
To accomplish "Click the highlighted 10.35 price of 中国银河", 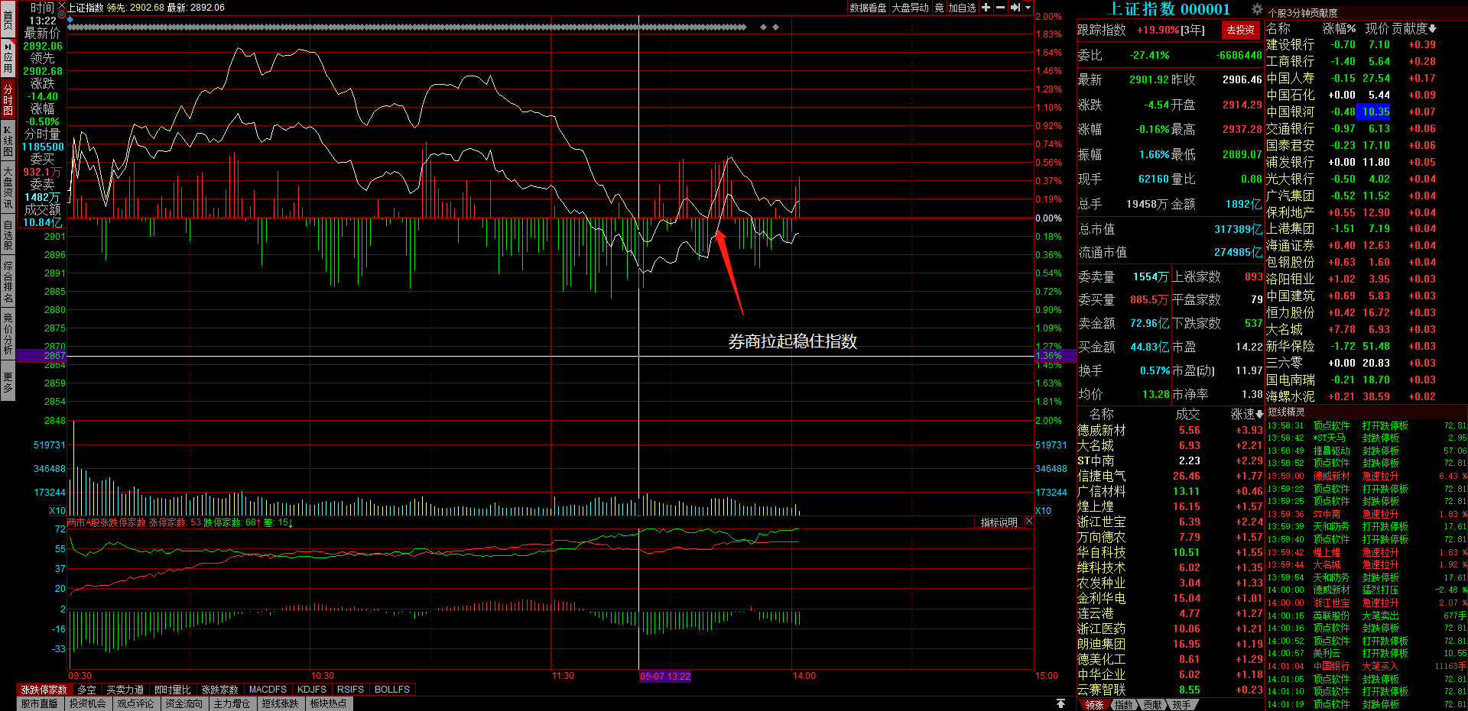I will 1374,111.
